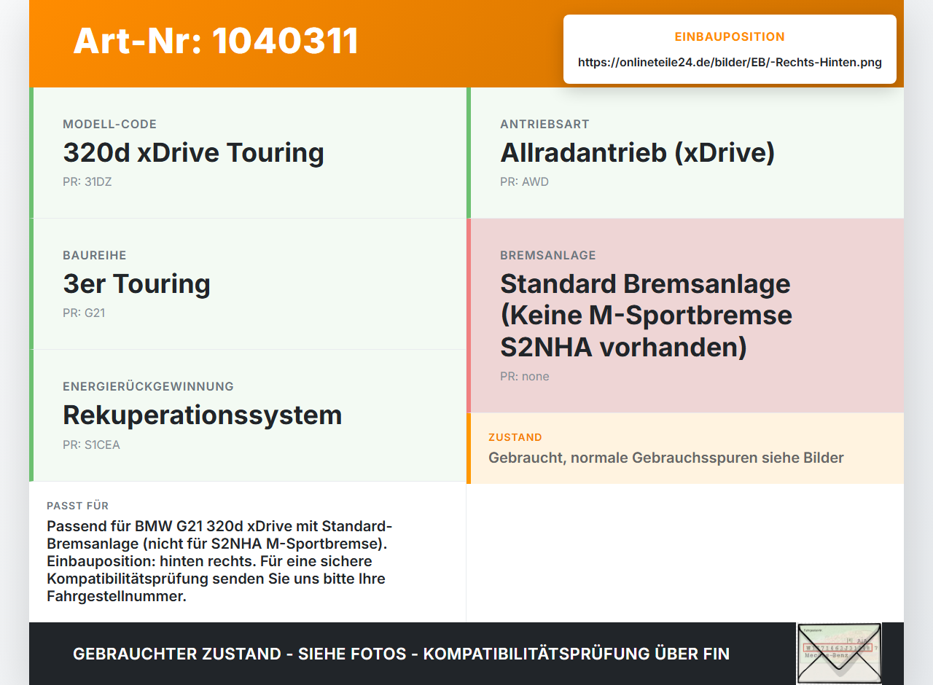The width and height of the screenshot is (933, 685).
Task: Click the BREMSANLAGE section label
Action: pos(548,255)
